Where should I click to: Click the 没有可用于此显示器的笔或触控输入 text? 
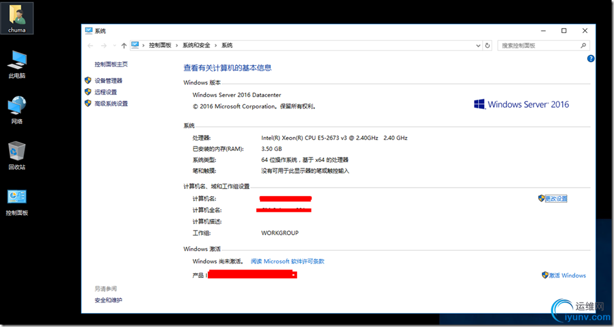[x=305, y=171]
